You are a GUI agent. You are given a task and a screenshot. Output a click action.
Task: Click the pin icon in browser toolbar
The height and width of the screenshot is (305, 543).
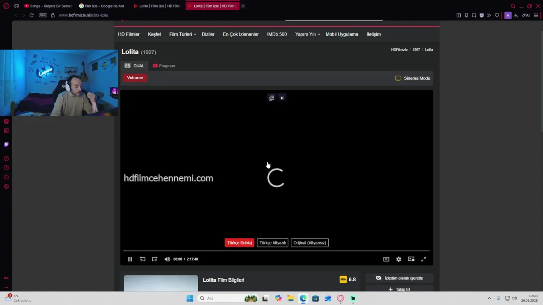point(466,15)
